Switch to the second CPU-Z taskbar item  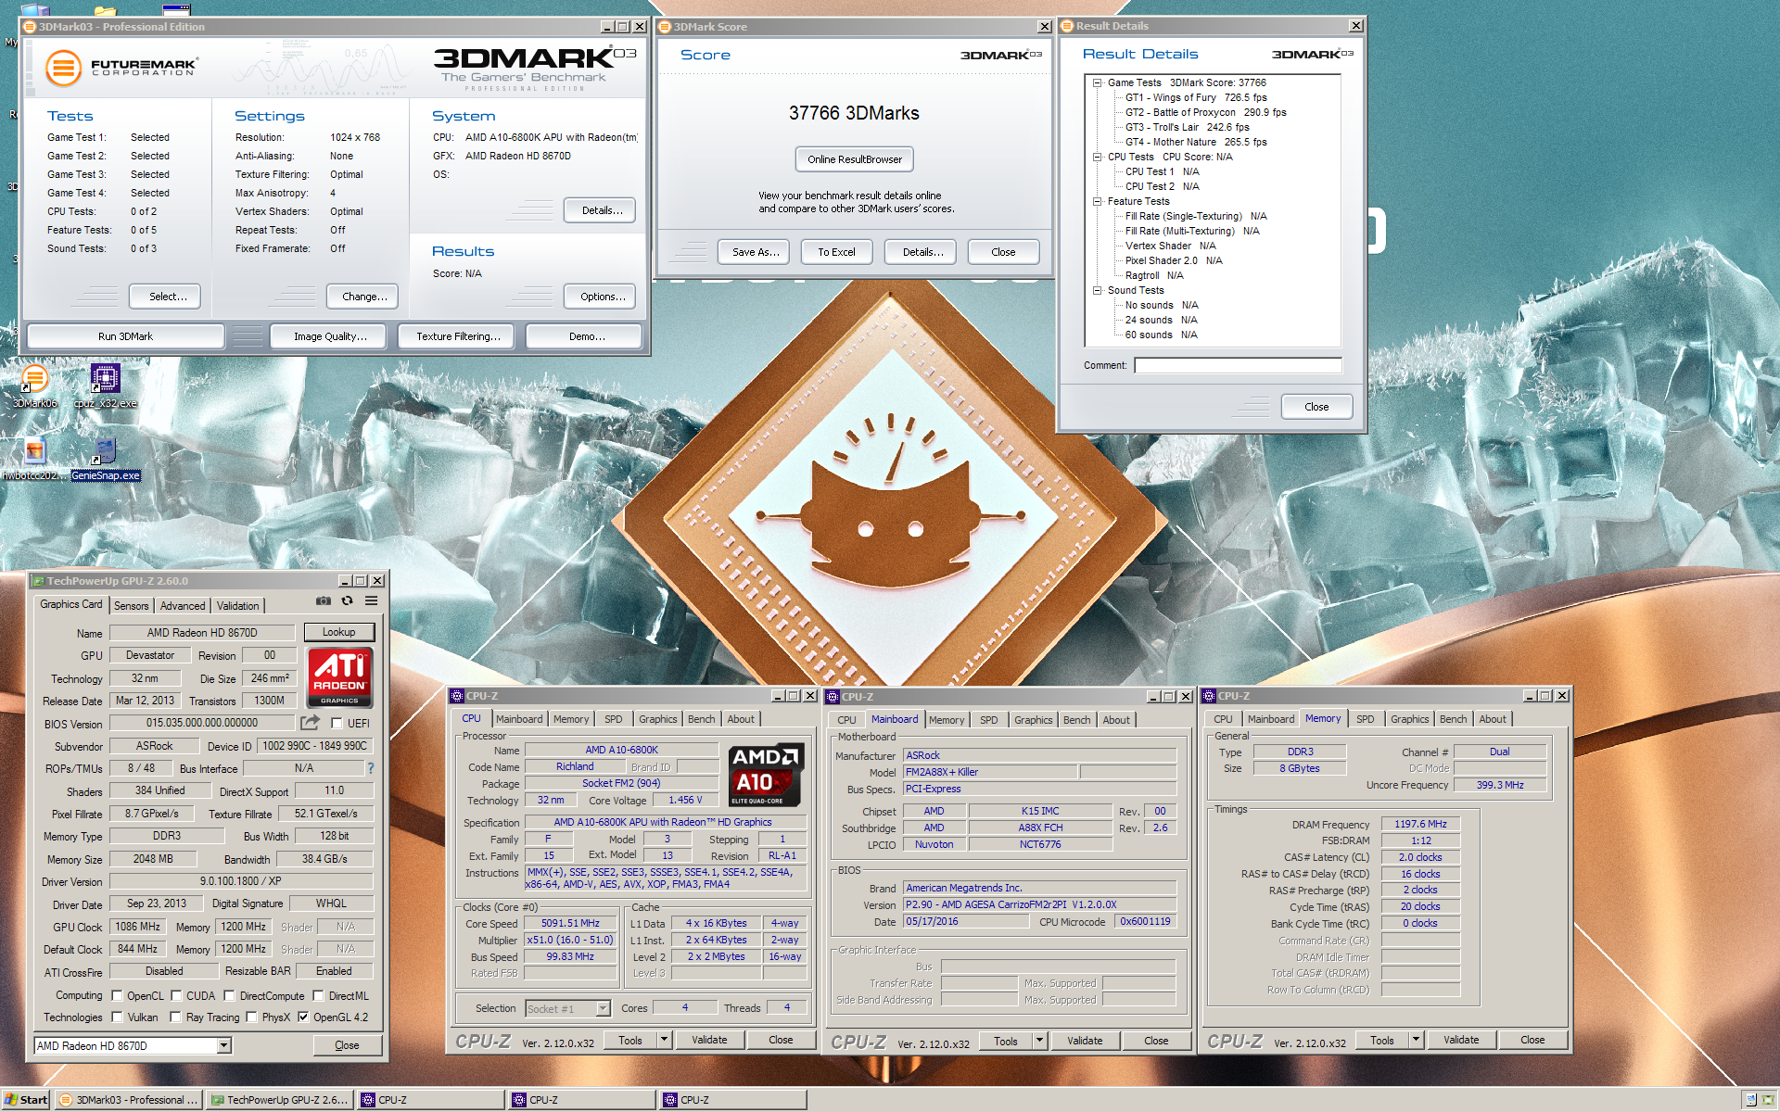pos(581,1100)
